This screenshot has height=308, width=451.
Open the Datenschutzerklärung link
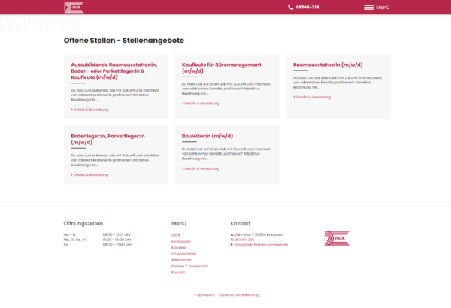239,294
